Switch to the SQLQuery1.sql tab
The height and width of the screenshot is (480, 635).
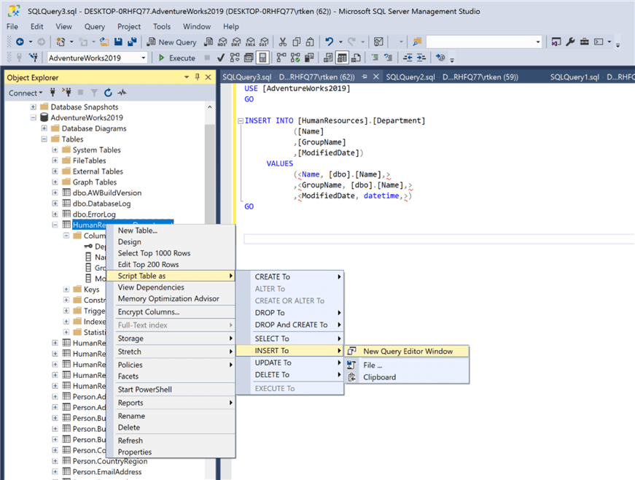click(591, 77)
